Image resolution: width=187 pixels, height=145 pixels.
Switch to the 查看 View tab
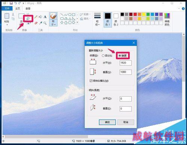coord(28,9)
